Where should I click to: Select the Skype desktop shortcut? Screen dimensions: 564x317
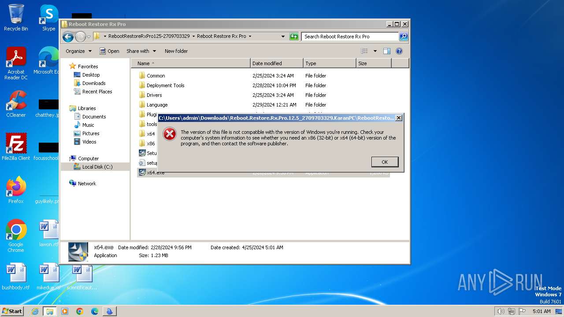tap(49, 18)
